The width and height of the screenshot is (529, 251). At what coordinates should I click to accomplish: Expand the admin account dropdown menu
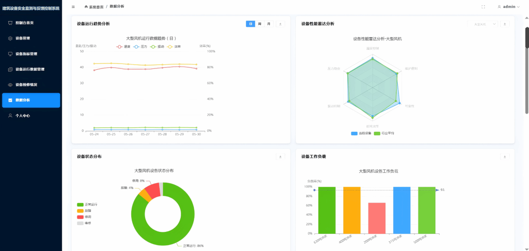click(x=518, y=7)
